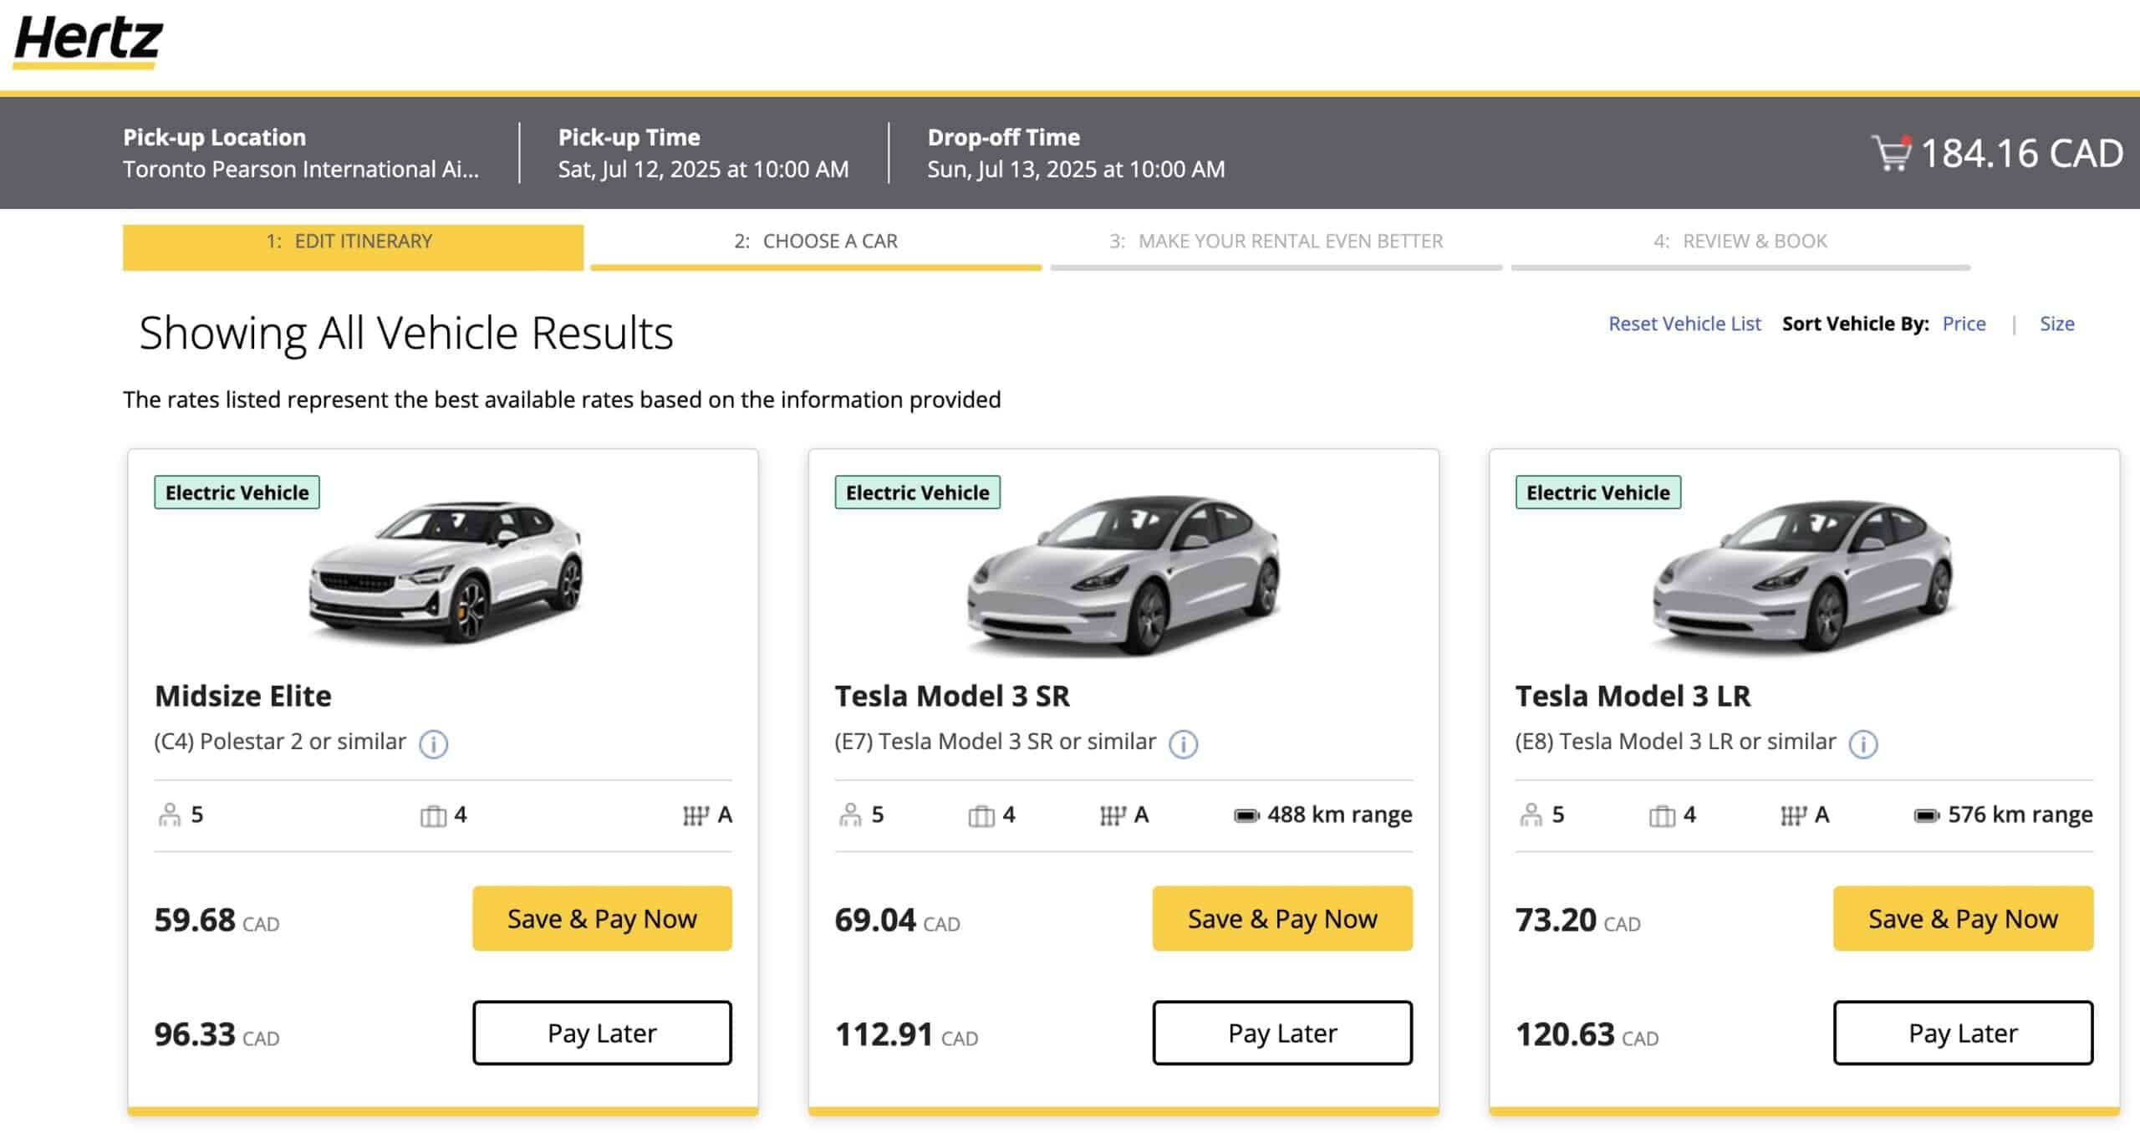
Task: Sort vehicles by Price
Action: [x=1964, y=324]
